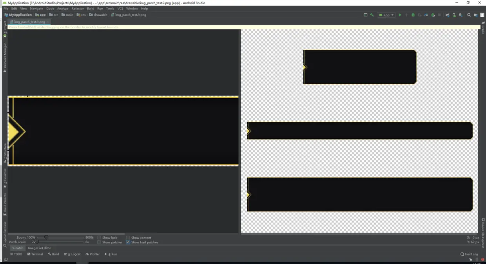Switch to the ImageFileEditor tab

[40, 248]
